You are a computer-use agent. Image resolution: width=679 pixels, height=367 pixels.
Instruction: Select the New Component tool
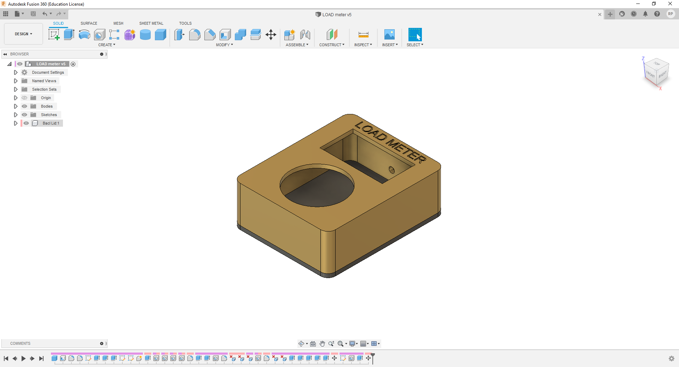[x=290, y=35]
